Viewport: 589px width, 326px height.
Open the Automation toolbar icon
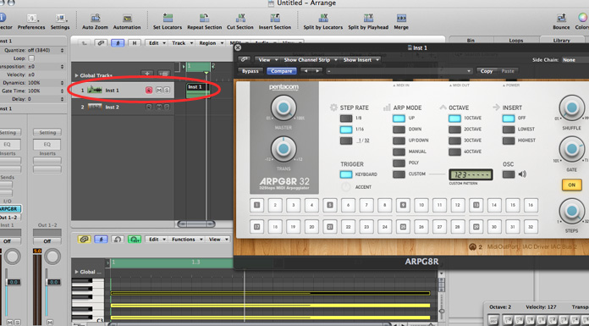[x=127, y=18]
